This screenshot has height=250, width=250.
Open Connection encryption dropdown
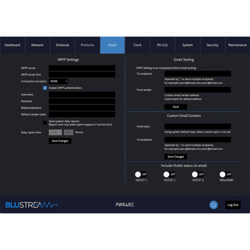click(58, 81)
